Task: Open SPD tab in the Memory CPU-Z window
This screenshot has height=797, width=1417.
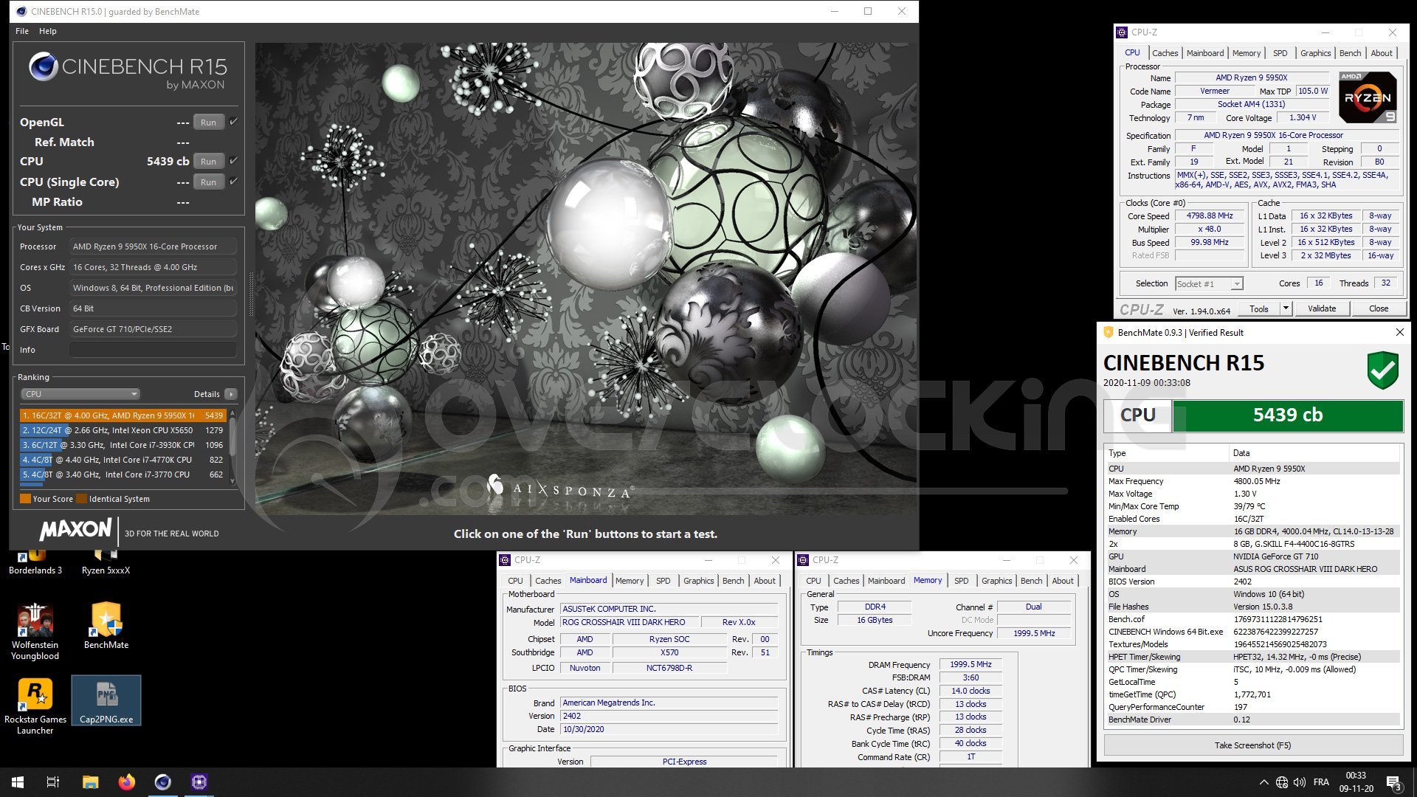Action: click(961, 581)
